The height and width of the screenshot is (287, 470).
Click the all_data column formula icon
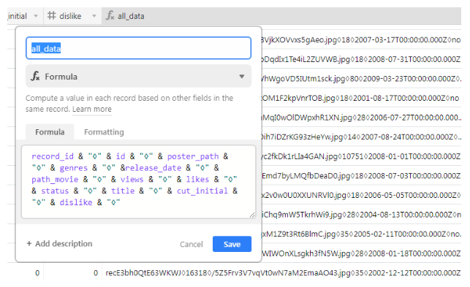(x=110, y=15)
